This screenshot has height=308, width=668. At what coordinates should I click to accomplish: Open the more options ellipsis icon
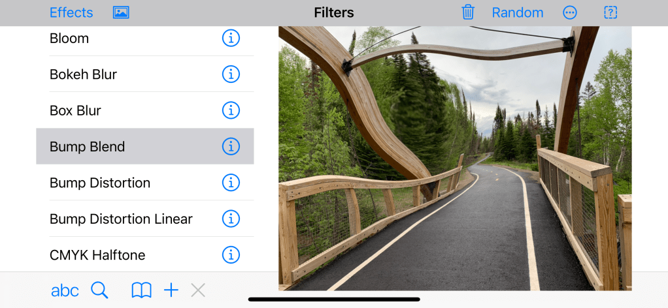(569, 13)
